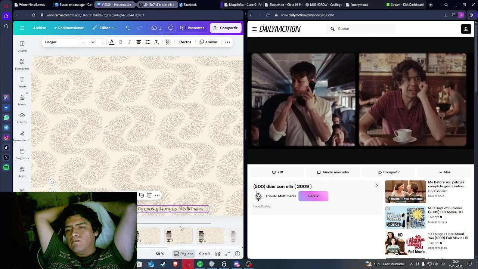Open text spacing options
Screen dimensions: 478x269
[x=156, y=42]
